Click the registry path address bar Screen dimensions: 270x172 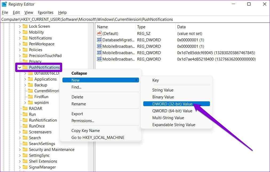(135, 19)
